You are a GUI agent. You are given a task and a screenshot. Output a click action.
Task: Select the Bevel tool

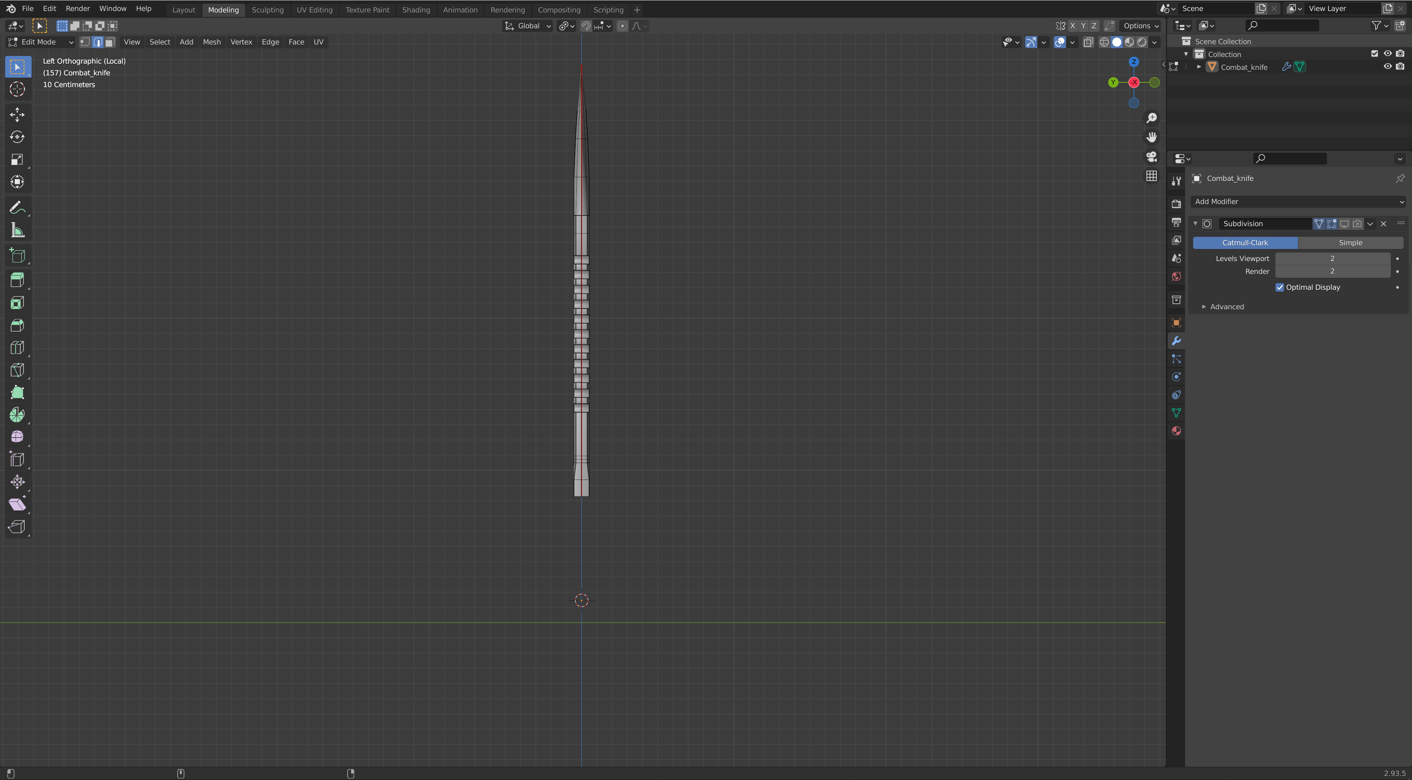[17, 325]
